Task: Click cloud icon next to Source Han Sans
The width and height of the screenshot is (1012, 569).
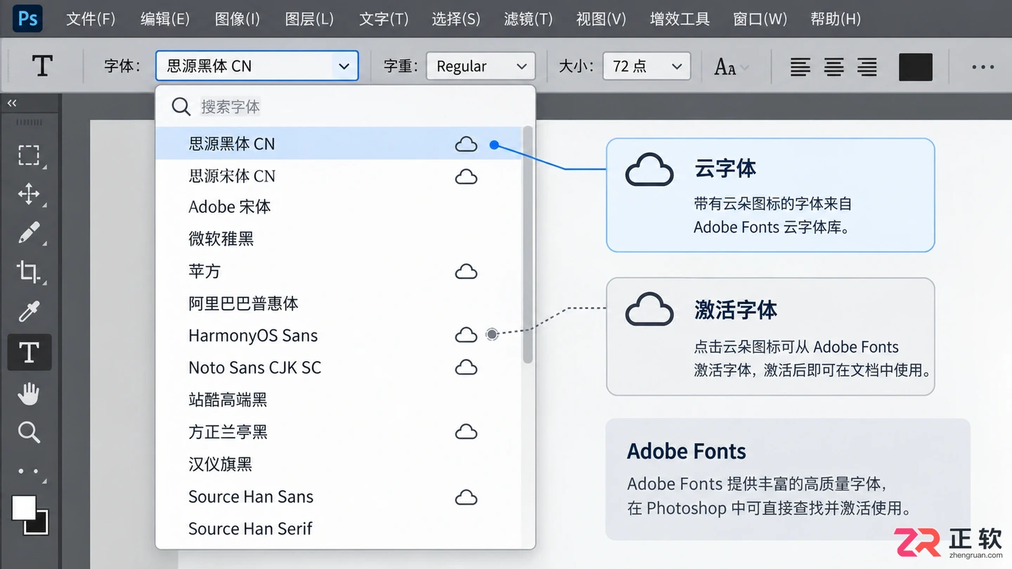Action: tap(466, 497)
